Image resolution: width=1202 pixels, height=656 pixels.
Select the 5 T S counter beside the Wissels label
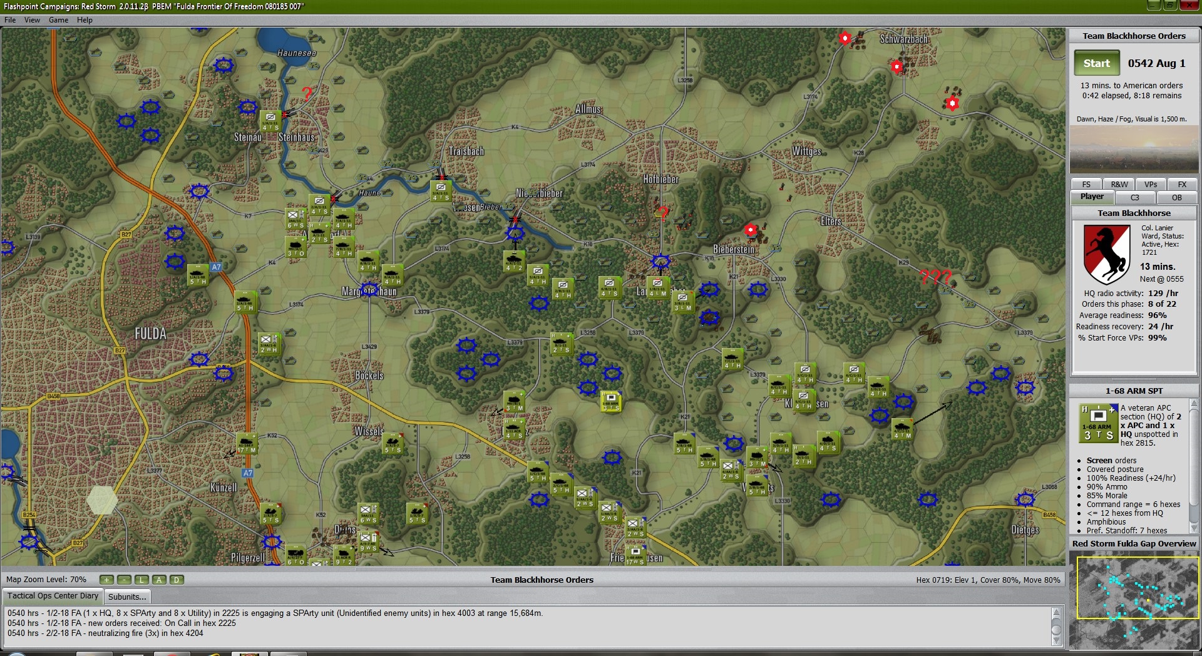pos(393,444)
